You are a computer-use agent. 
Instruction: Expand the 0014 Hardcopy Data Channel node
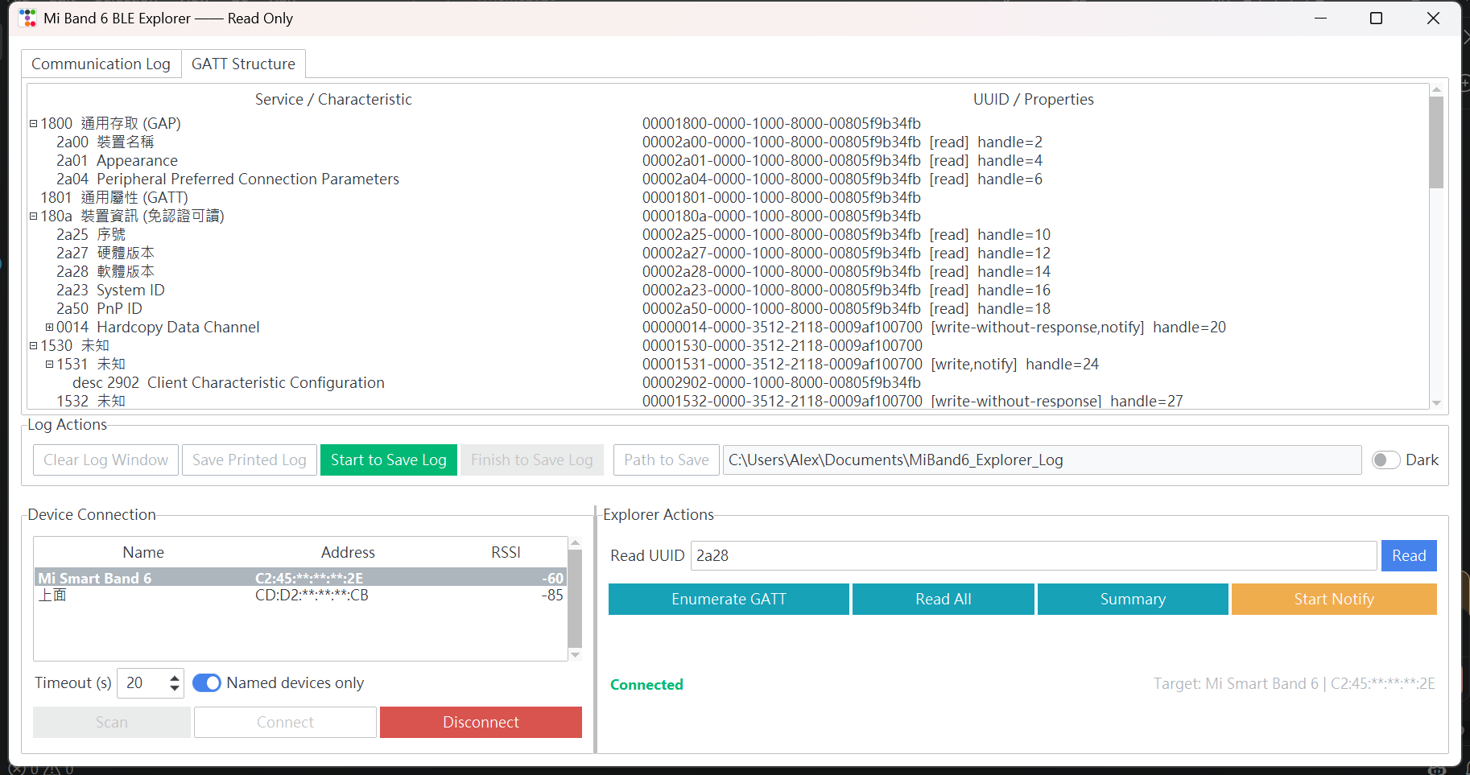tap(50, 327)
